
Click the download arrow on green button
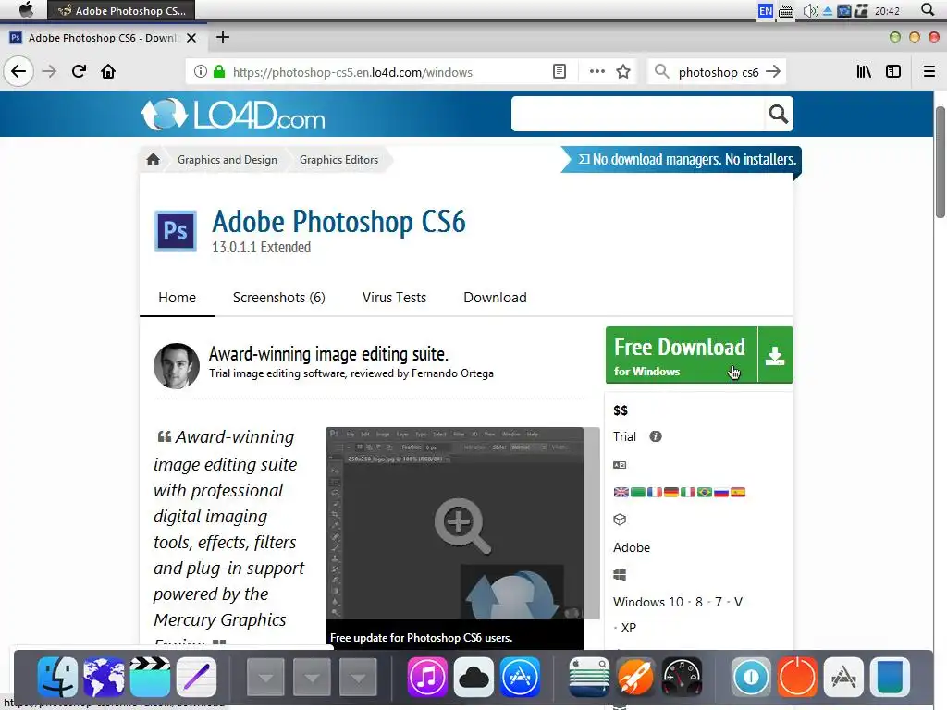(775, 355)
